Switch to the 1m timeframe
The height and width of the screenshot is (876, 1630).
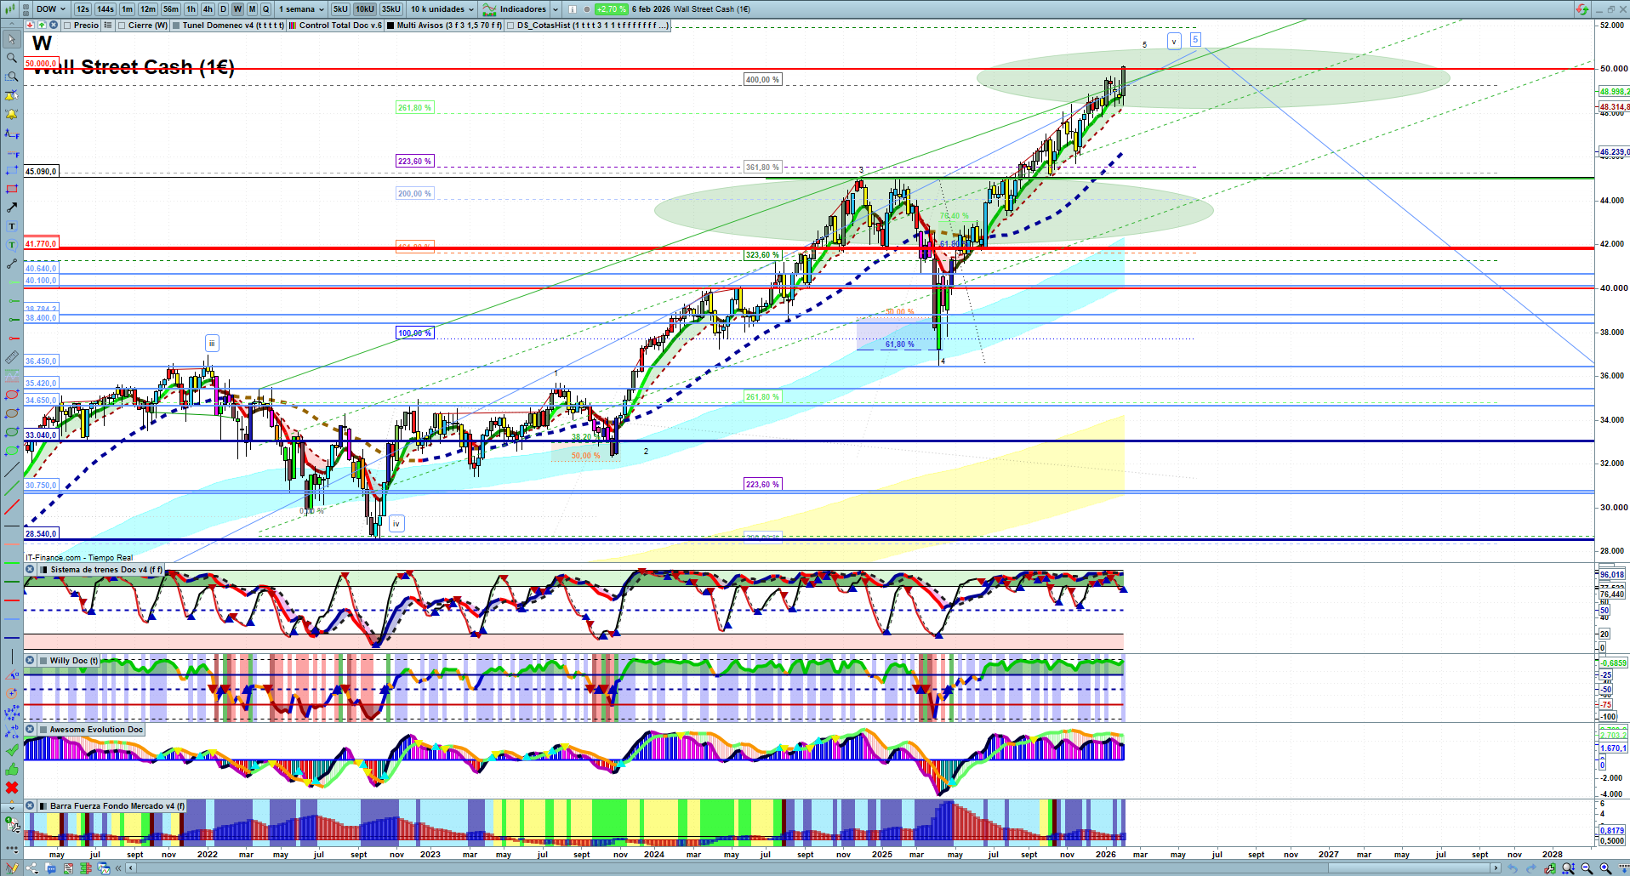click(x=128, y=9)
